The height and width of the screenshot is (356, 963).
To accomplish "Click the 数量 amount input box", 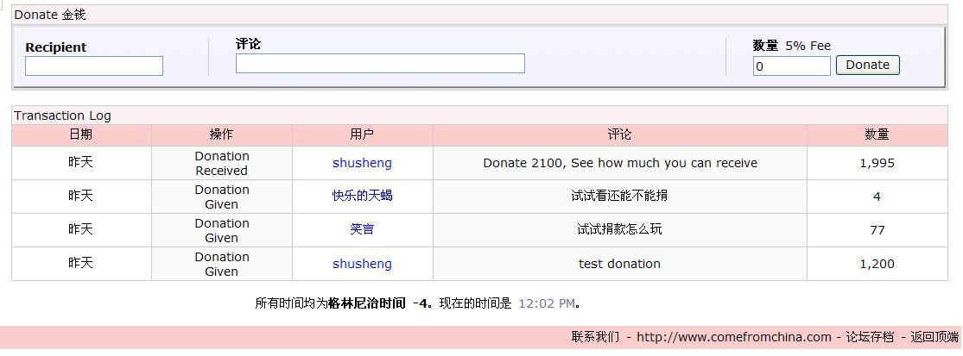I will [x=791, y=66].
